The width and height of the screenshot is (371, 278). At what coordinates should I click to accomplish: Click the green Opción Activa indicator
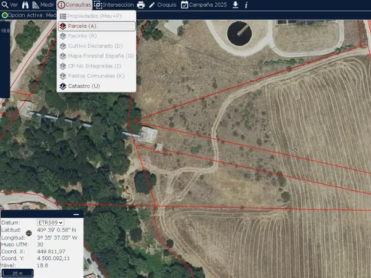pyautogui.click(x=5, y=15)
